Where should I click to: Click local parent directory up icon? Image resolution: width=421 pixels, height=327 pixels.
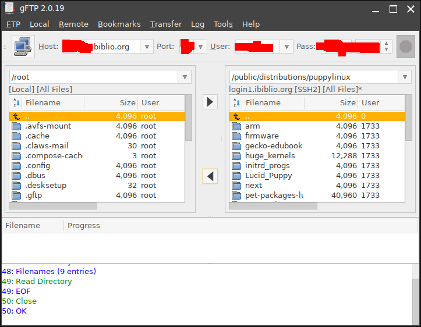click(x=16, y=116)
